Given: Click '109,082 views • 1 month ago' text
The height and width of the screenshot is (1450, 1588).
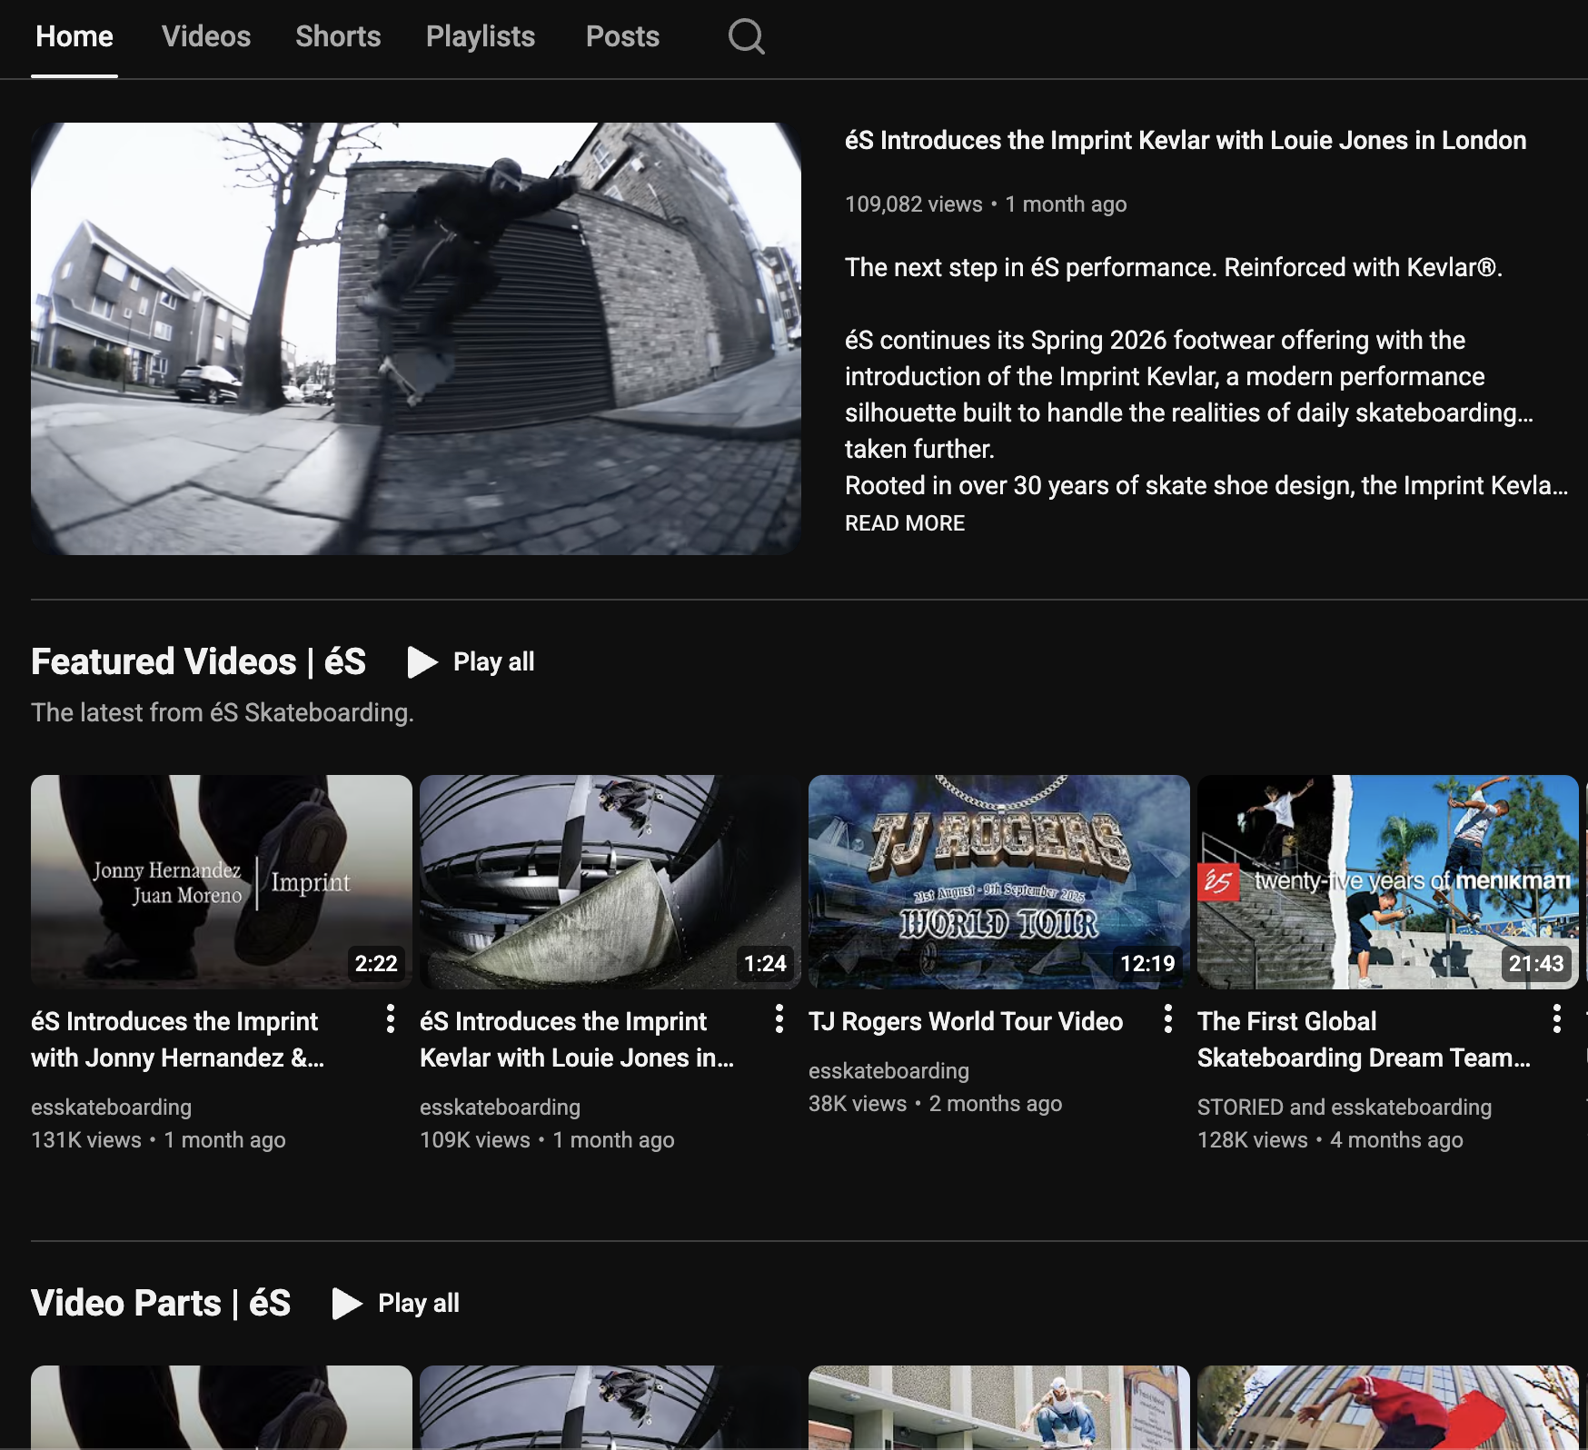Looking at the screenshot, I should tap(986, 204).
